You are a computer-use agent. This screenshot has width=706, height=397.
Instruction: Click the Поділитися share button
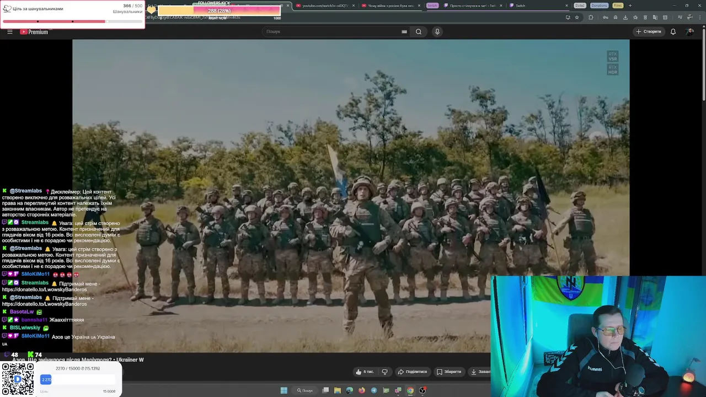tap(413, 372)
